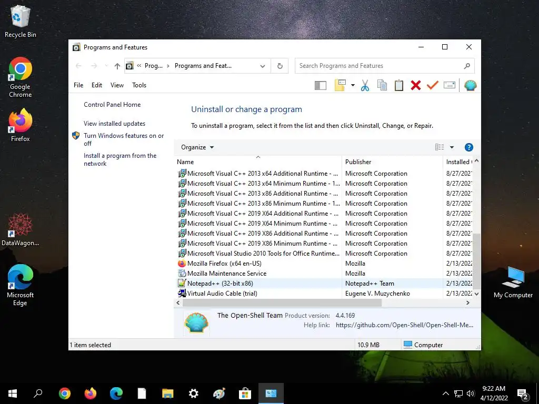Viewport: 539px width, 404px height.
Task: Open the Edit menu
Action: (x=97, y=85)
